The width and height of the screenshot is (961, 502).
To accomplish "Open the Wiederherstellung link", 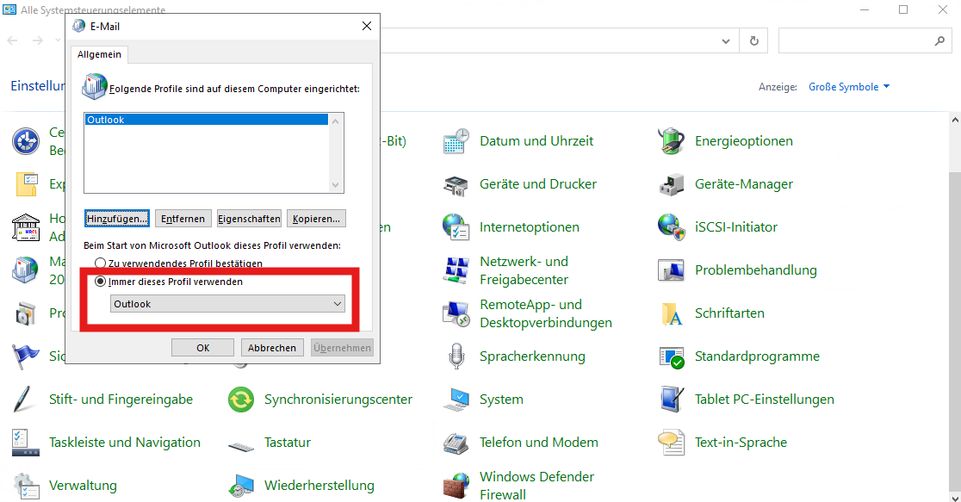I will [x=319, y=486].
